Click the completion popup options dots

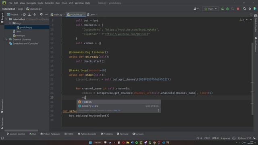point(158,110)
